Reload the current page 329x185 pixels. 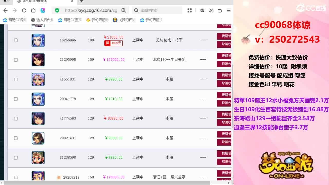pyautogui.click(x=24, y=11)
